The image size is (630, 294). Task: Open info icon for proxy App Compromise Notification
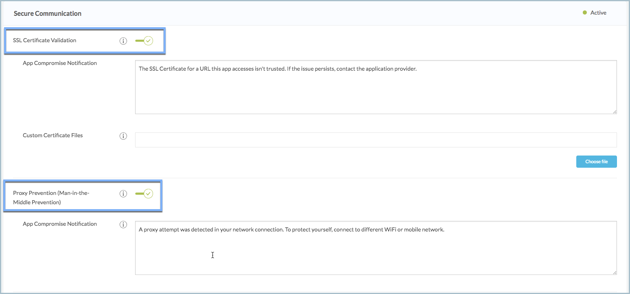123,225
